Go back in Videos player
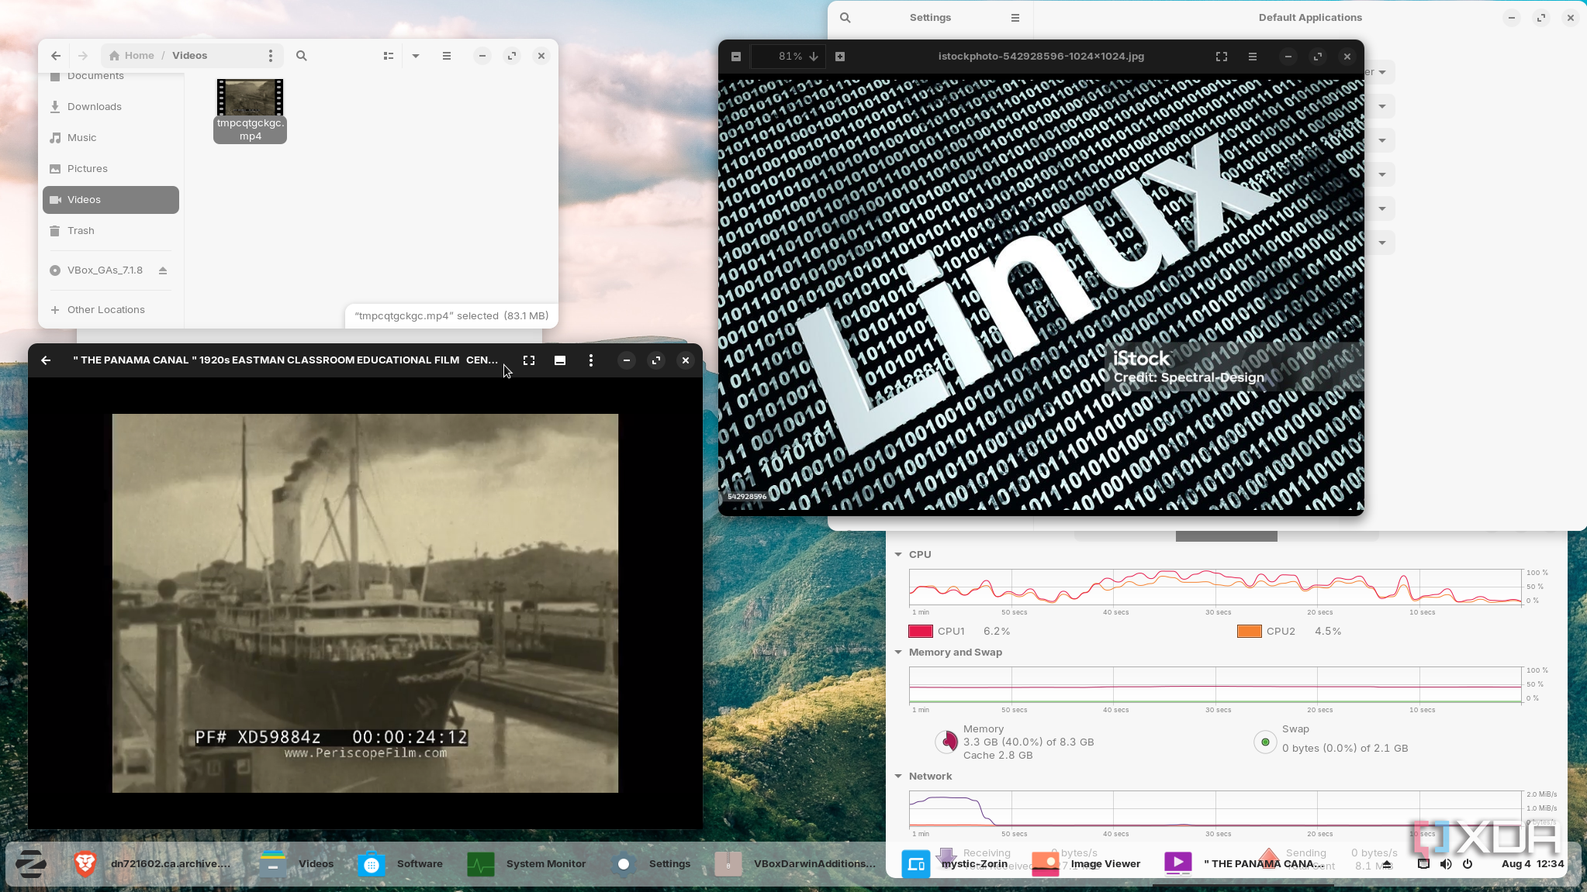 coord(46,360)
